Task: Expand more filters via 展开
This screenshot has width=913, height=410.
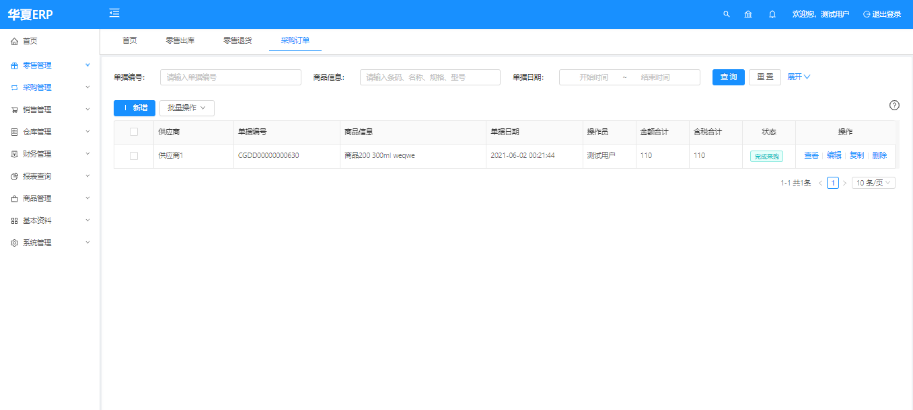Action: coord(799,77)
